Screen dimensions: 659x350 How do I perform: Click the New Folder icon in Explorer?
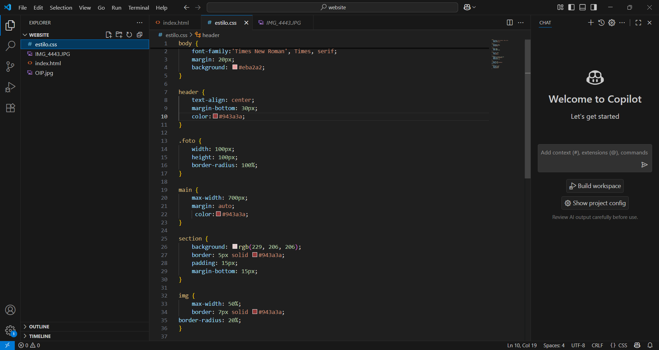119,35
